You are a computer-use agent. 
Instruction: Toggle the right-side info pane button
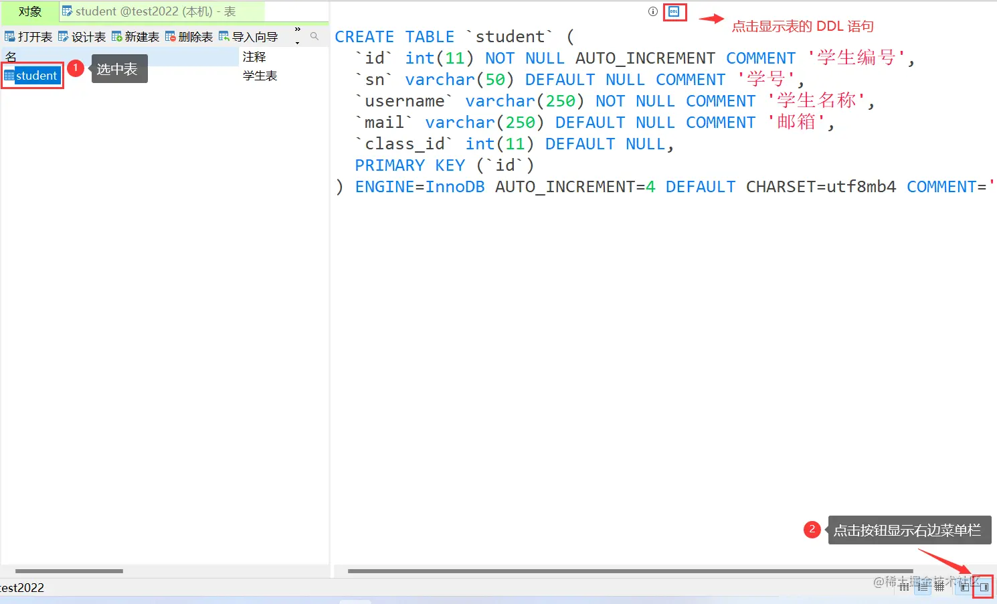tap(983, 587)
